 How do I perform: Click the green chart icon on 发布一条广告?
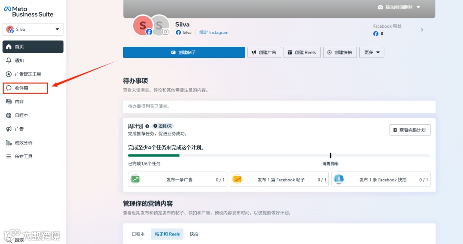pyautogui.click(x=135, y=179)
